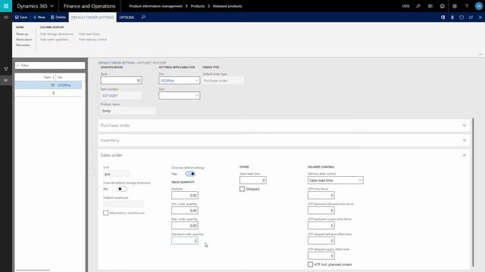Open the global search icon in header
Viewport: 485px width, 272px height.
coord(418,6)
